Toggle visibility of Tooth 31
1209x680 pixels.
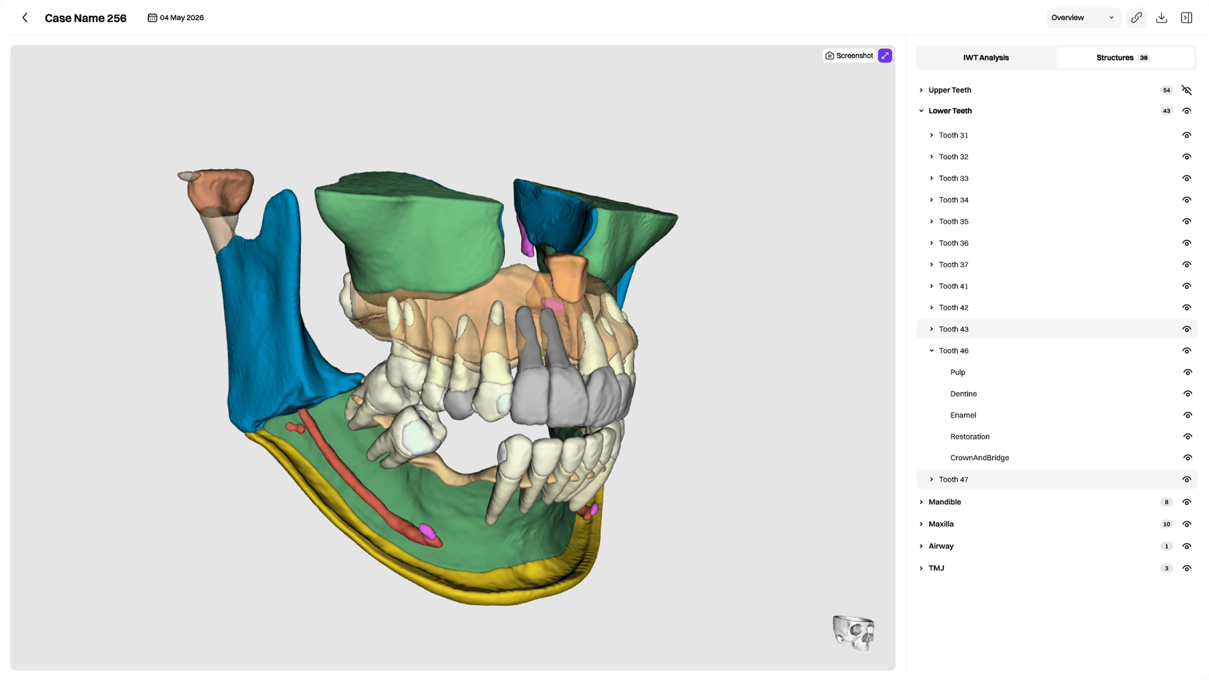tap(1186, 135)
